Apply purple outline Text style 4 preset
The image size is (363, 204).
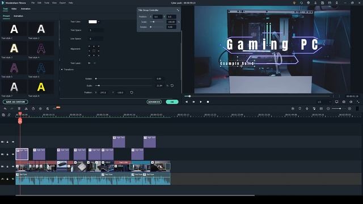41,49
